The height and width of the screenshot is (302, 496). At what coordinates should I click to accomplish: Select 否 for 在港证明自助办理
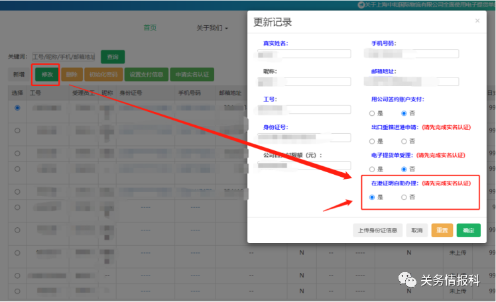pos(404,197)
